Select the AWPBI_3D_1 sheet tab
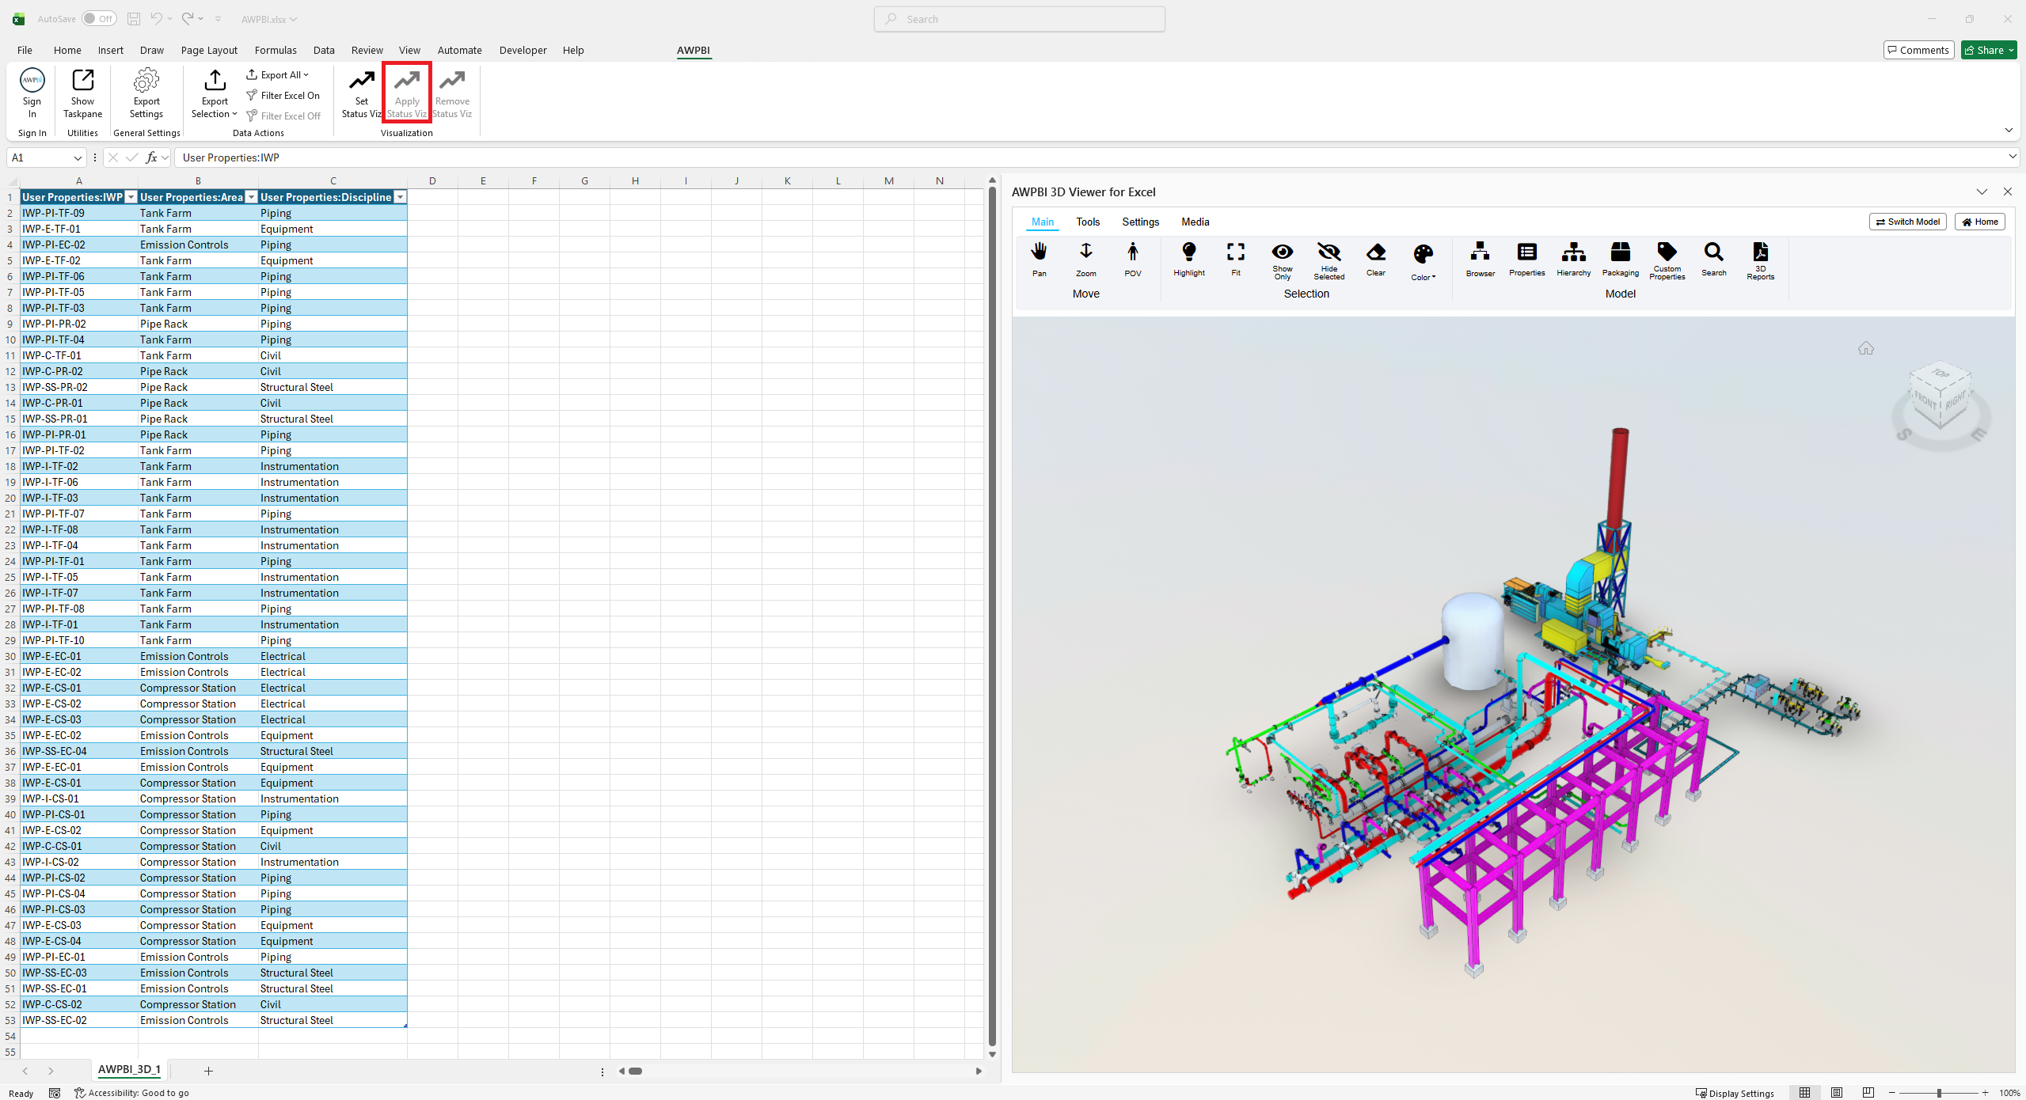Image resolution: width=2026 pixels, height=1100 pixels. (129, 1070)
